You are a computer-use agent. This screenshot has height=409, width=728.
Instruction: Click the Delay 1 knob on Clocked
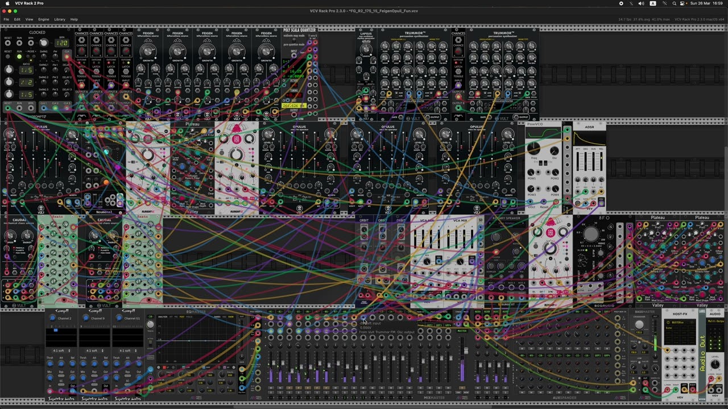click(68, 70)
